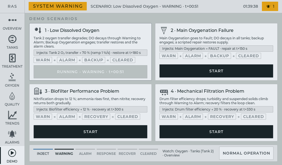
Task: Click the Mechanical Filtration drum filter icon
Action: pyautogui.click(x=164, y=92)
